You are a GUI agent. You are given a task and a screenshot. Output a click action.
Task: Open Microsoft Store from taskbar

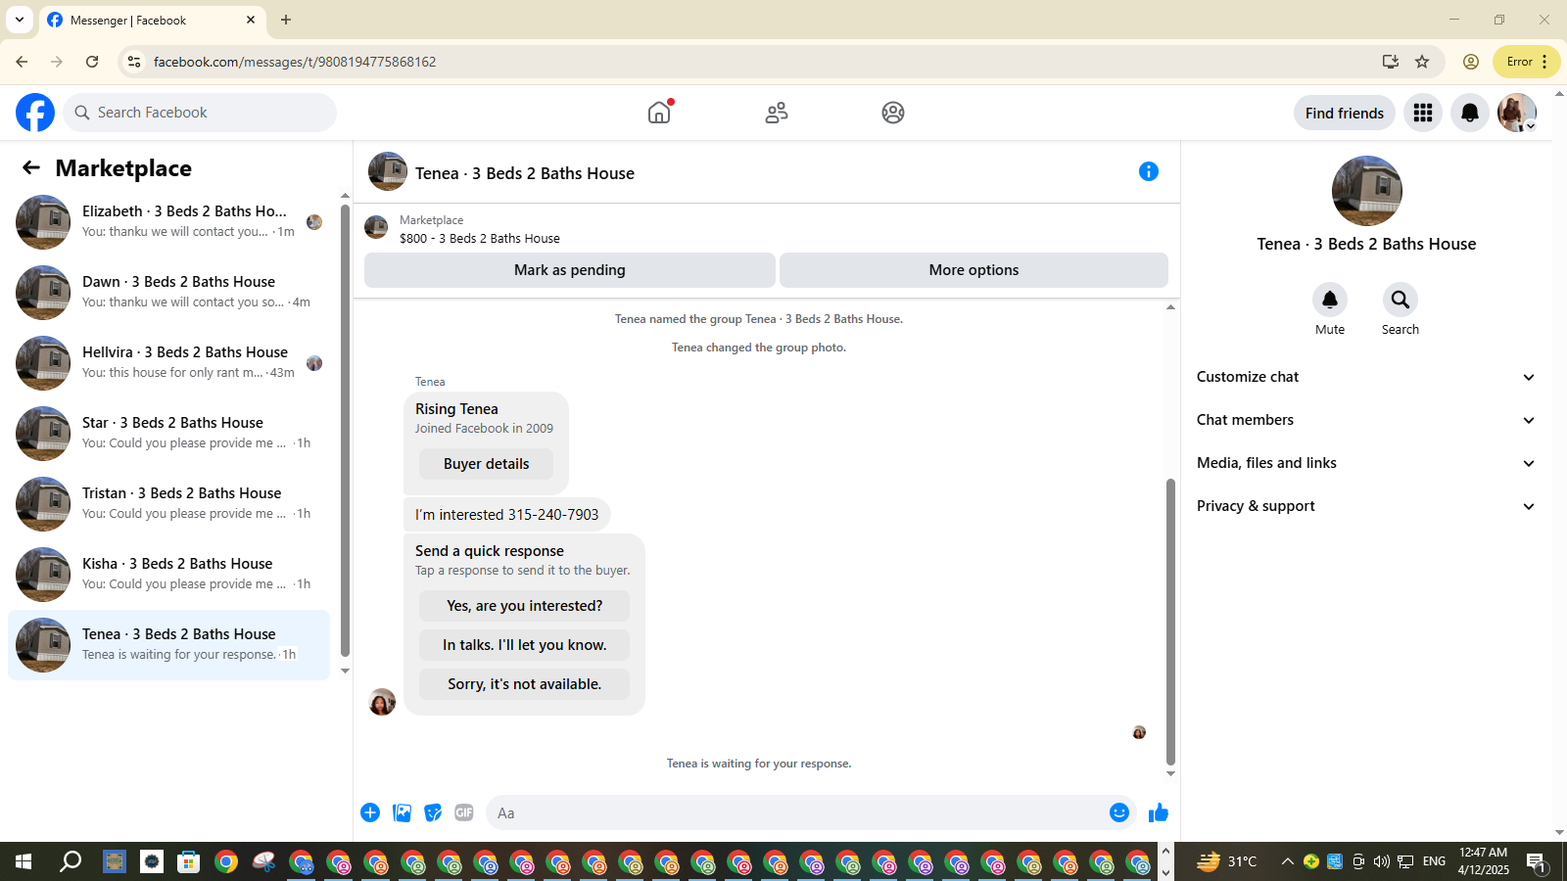tap(188, 861)
